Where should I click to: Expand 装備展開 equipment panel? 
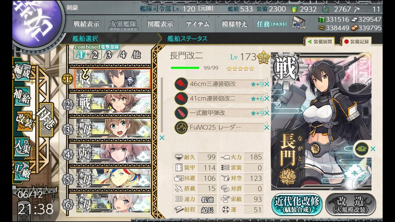click(320, 42)
